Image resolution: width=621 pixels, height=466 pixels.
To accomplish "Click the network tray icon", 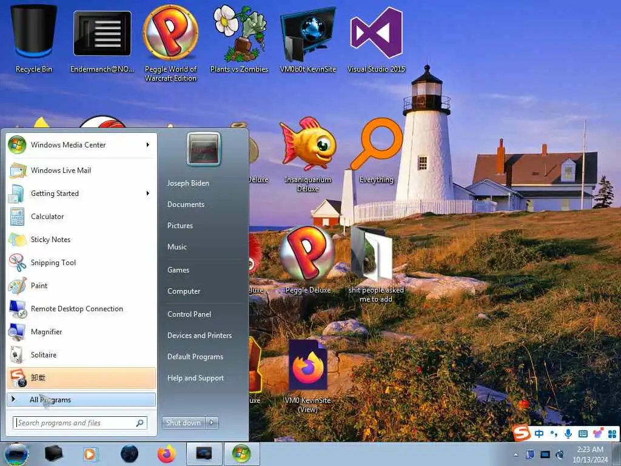I will [545, 454].
